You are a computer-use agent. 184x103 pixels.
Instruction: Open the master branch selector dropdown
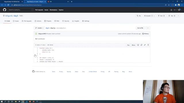click(x=39, y=28)
